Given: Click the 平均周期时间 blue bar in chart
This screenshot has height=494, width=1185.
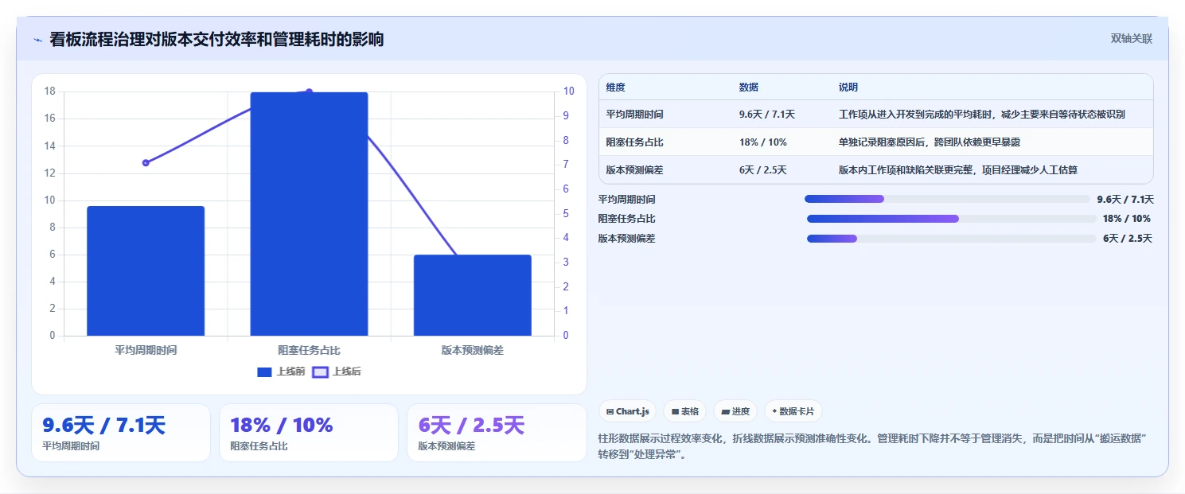Looking at the screenshot, I should tap(146, 270).
